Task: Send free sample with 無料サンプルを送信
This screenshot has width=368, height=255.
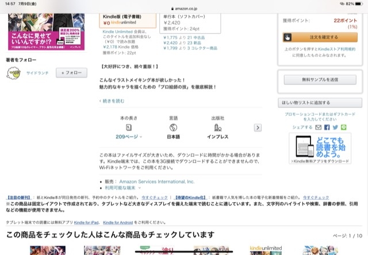Action: pyautogui.click(x=320, y=80)
